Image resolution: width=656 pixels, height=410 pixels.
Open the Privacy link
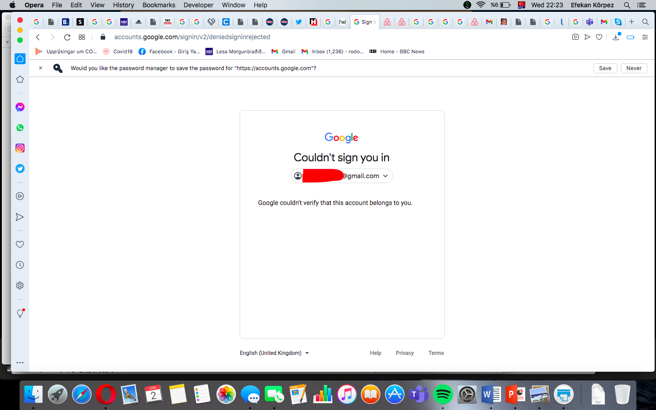click(x=405, y=353)
